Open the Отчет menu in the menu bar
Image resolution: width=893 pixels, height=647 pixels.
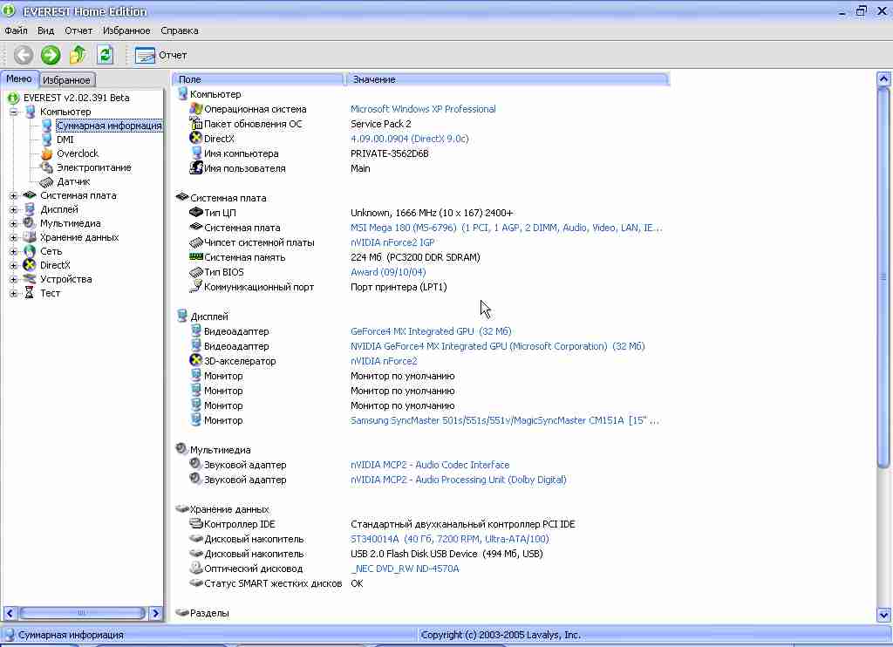pyautogui.click(x=78, y=31)
